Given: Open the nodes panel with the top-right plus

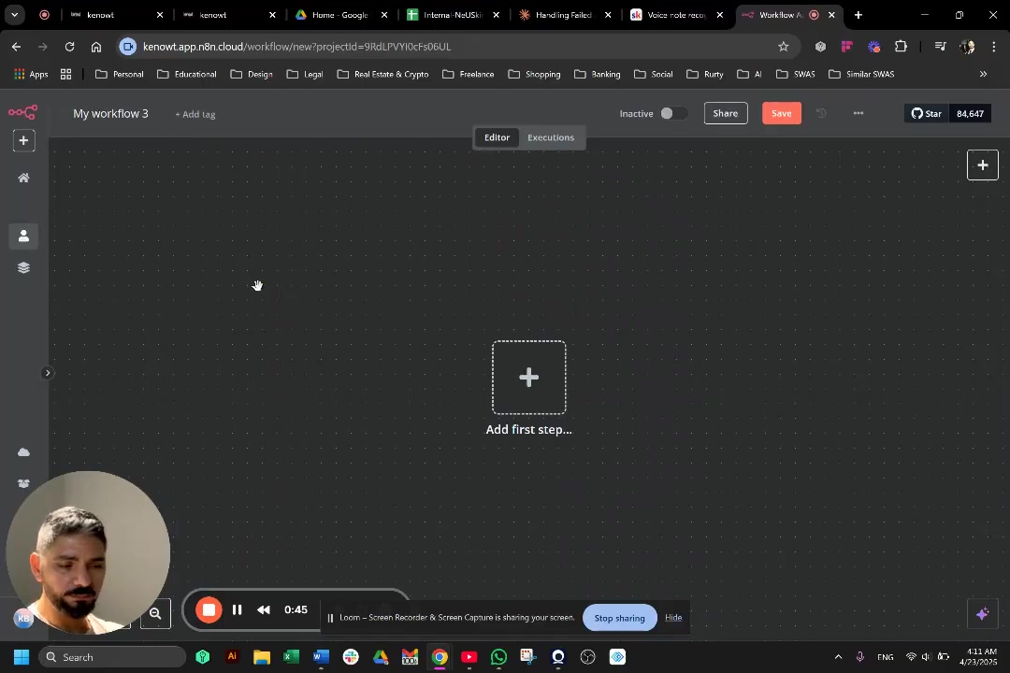Looking at the screenshot, I should point(982,165).
